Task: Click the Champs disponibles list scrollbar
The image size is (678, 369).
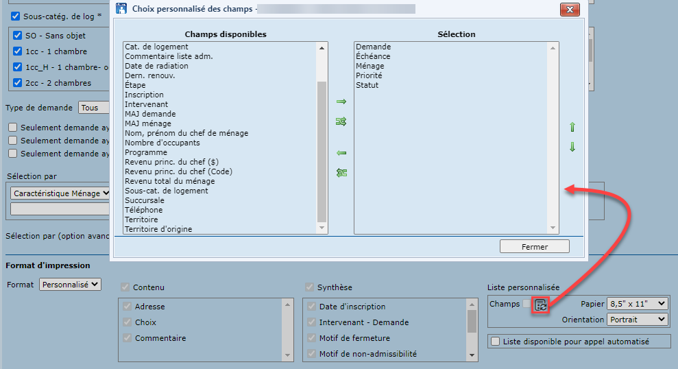Action: pyautogui.click(x=322, y=151)
